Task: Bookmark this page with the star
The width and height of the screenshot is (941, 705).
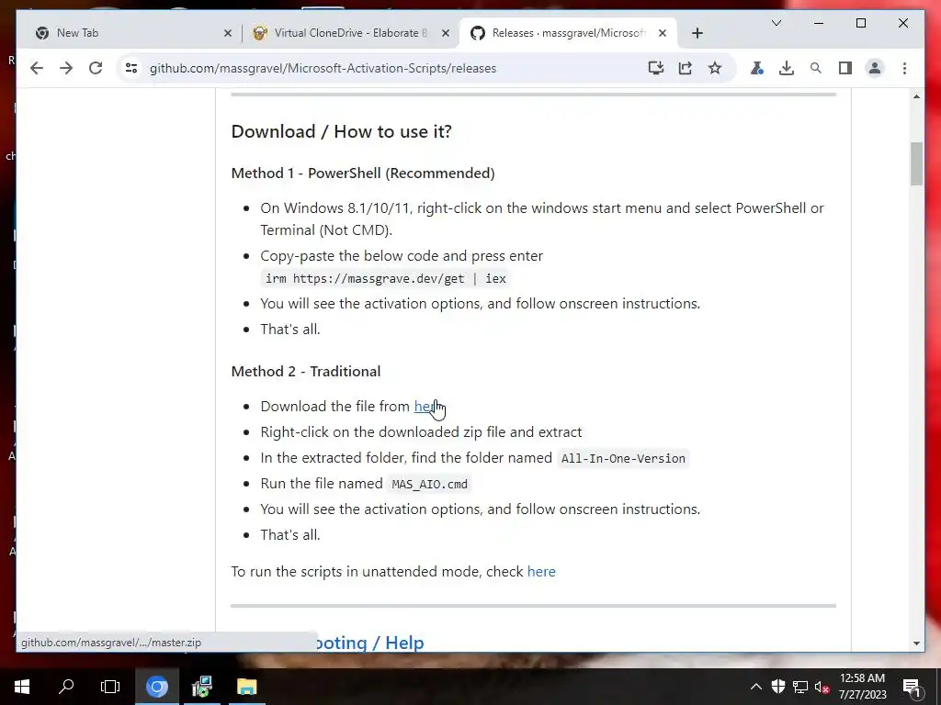Action: tap(715, 68)
